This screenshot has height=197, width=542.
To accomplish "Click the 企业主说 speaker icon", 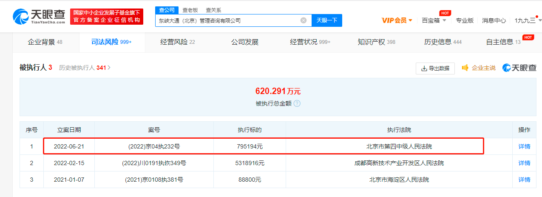I will 465,68.
